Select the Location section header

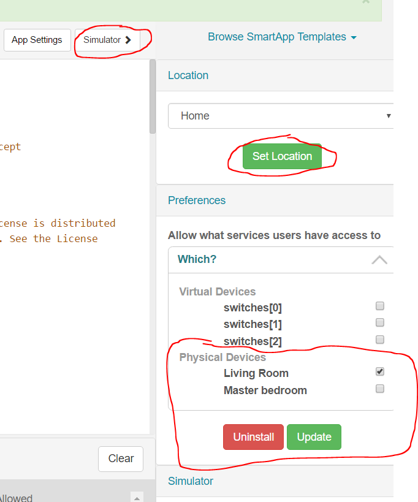188,75
